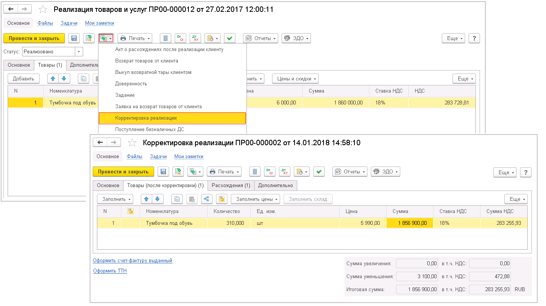Open Цены и скидки dropdown

pyautogui.click(x=295, y=79)
